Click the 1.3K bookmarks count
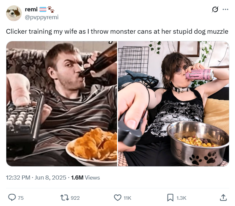 (x=181, y=198)
